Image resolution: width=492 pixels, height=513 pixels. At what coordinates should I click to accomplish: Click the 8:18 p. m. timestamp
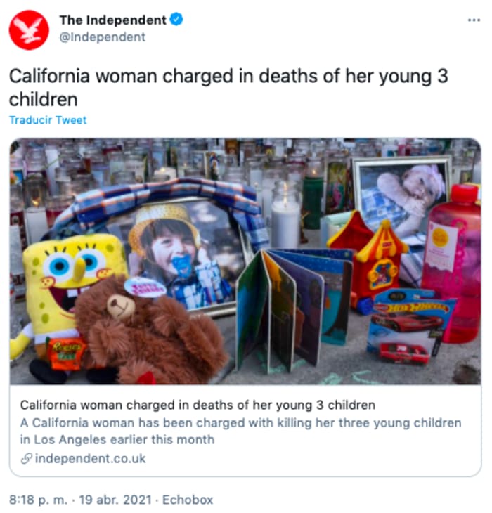38,500
